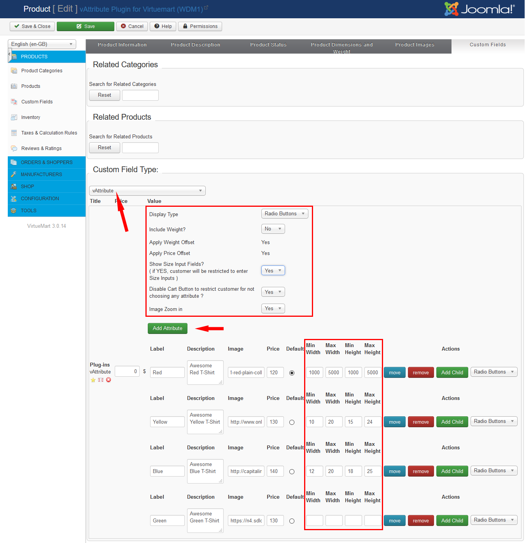Viewport: 525px width, 543px height.
Task: Open the Product Description tab
Action: click(195, 45)
